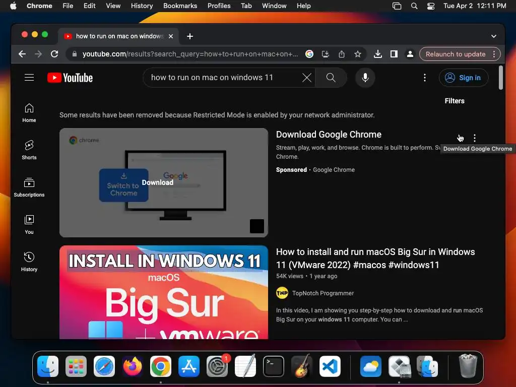Open a new tab with plus button
The image size is (516, 387).
click(190, 36)
